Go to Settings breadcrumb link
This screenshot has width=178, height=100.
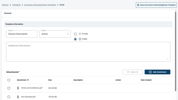[x=5, y=5]
